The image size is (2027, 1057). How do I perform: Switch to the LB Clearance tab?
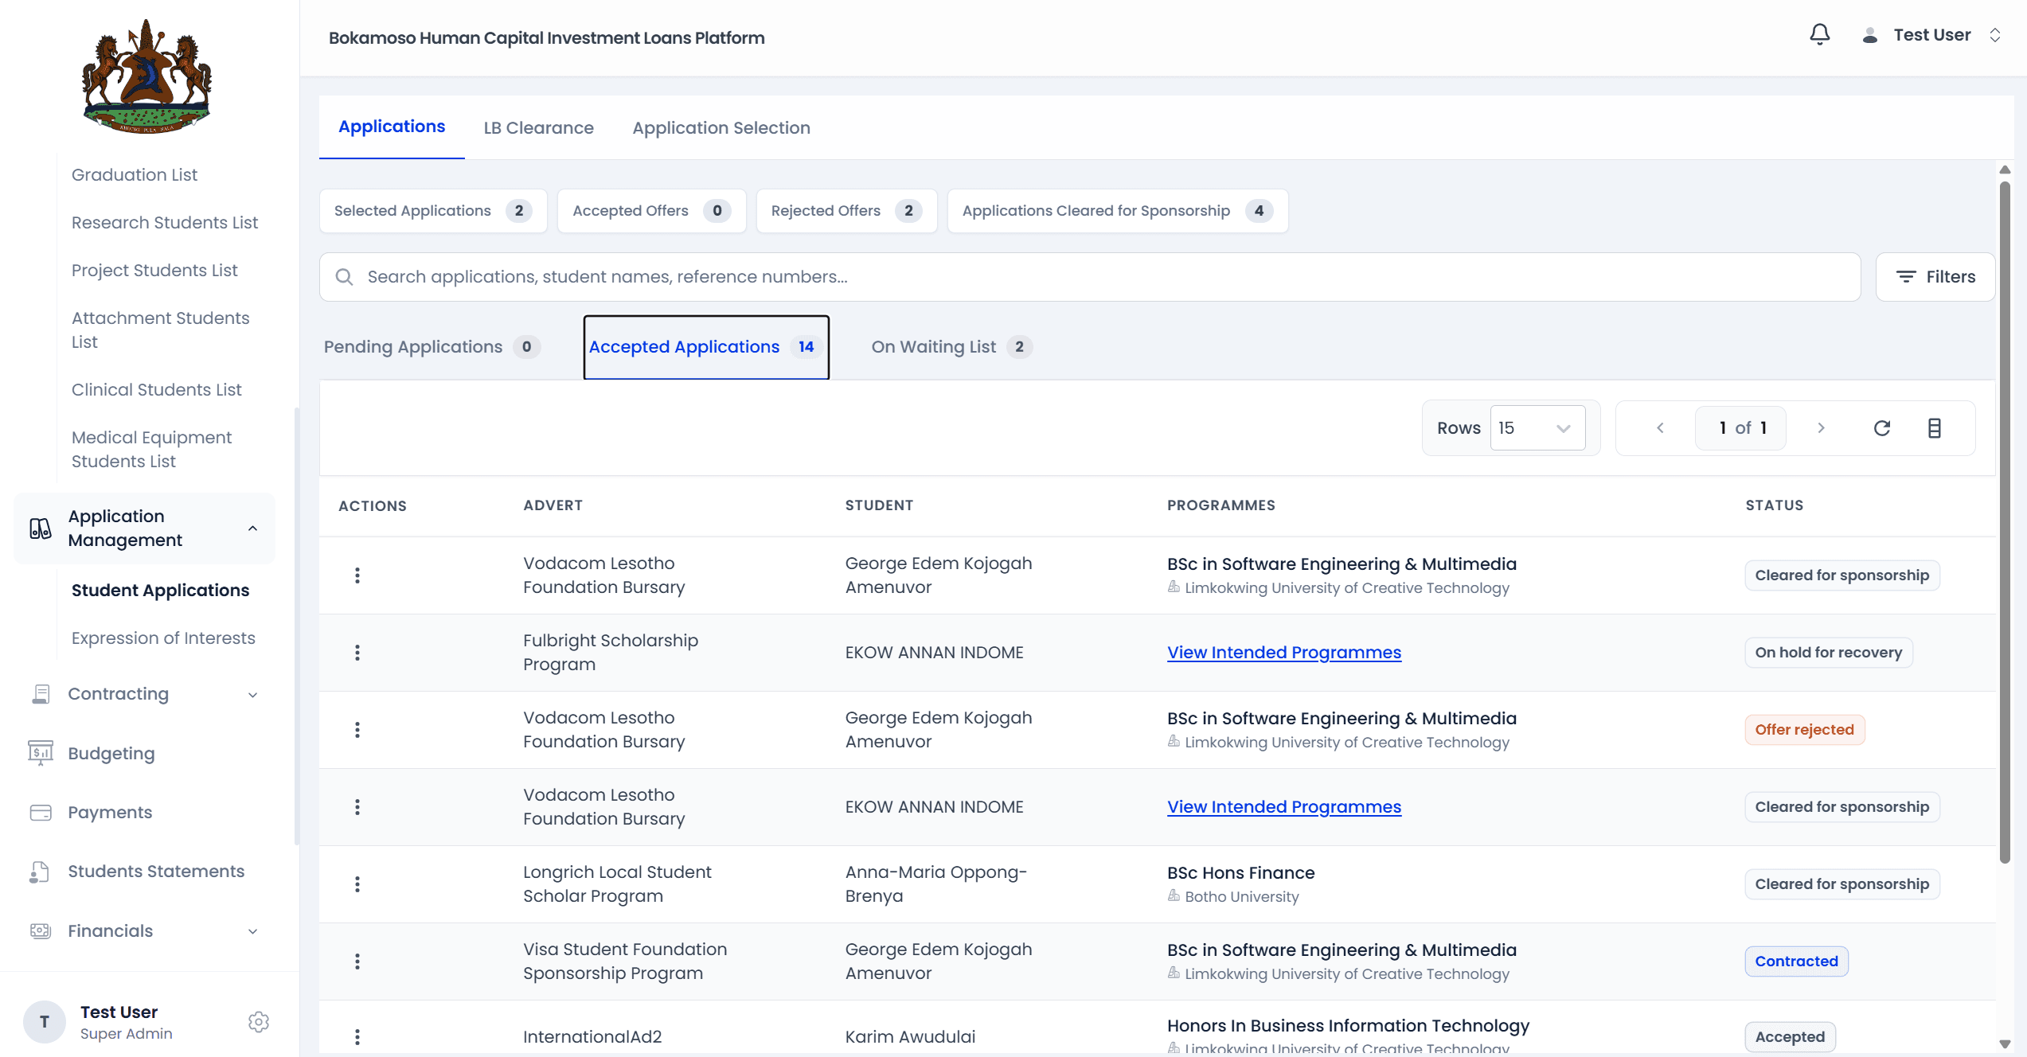[x=539, y=128]
